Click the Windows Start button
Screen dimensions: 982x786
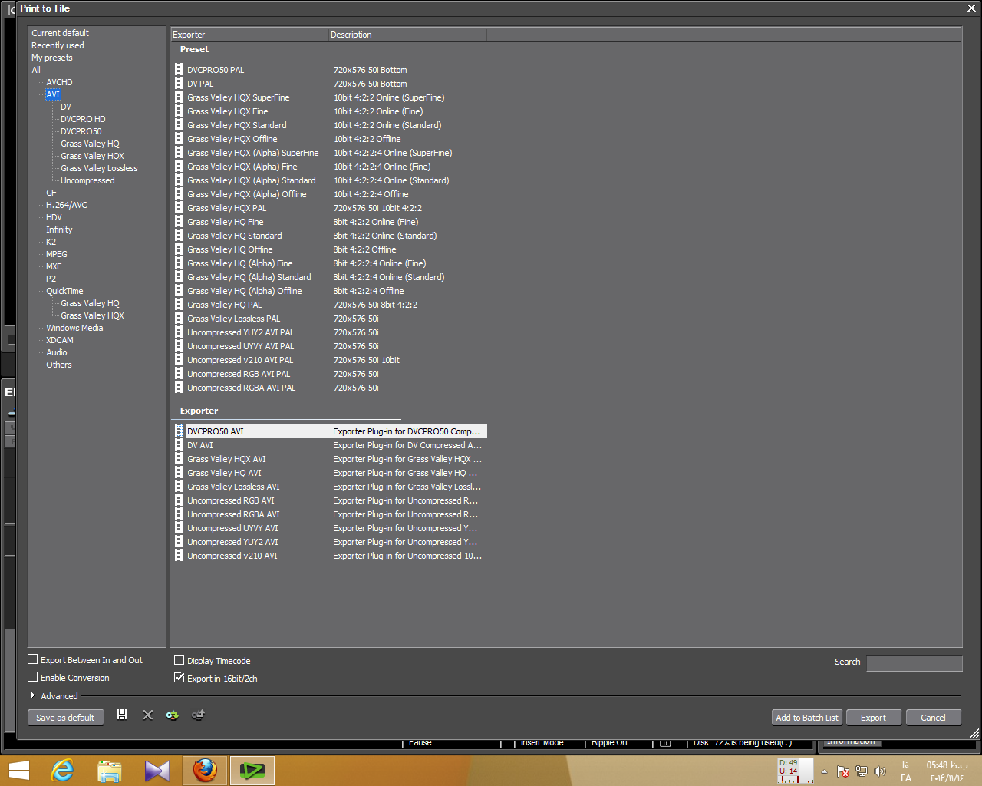pyautogui.click(x=18, y=771)
